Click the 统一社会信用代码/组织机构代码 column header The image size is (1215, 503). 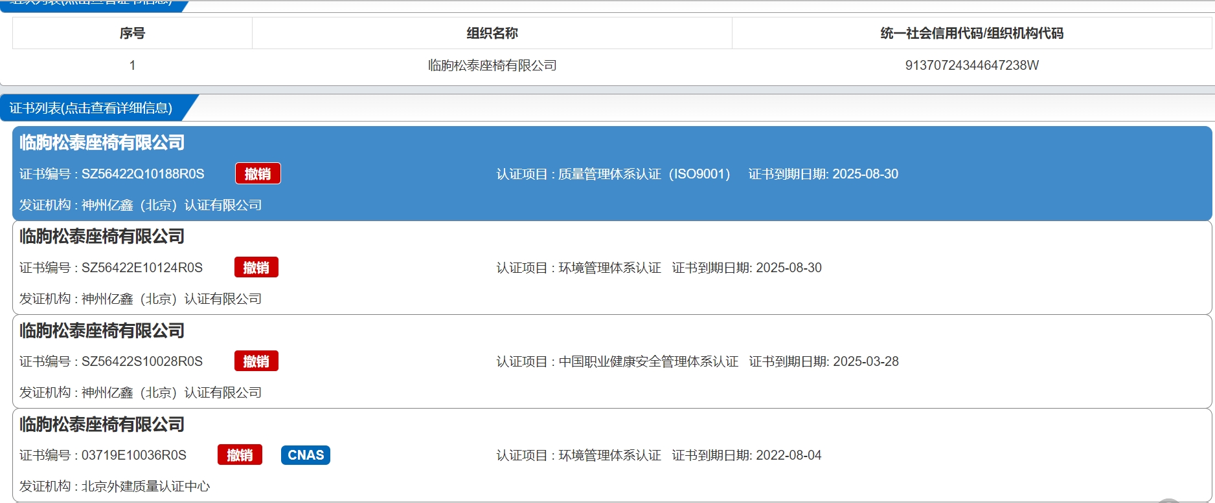pos(971,33)
